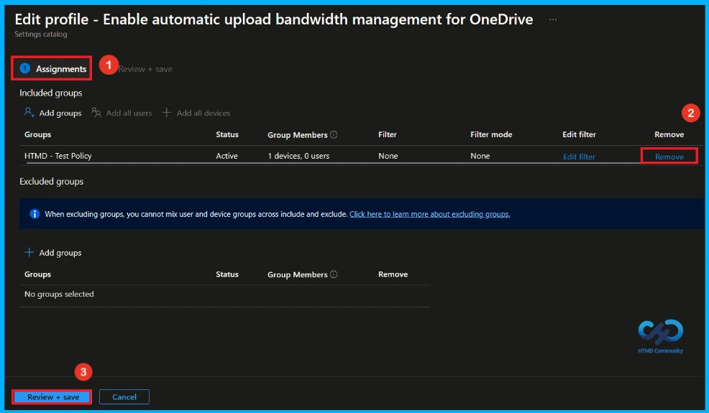The height and width of the screenshot is (413, 709).
Task: Open the Assignments tab
Action: click(x=52, y=69)
